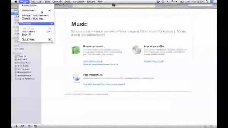This screenshot has width=228, height=128.
Task: Open the Wi-Fi status menu icon
Action: click(172, 2)
